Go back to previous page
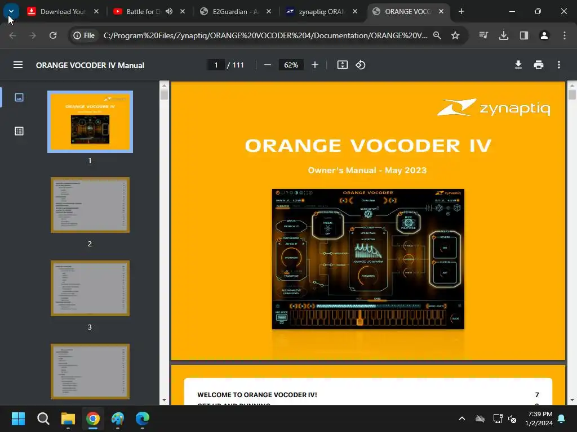Viewport: 577px width, 432px height. pyautogui.click(x=12, y=35)
